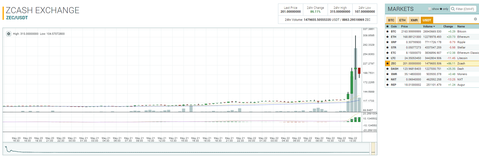This screenshot has height=157, width=479.
Task: Enable show starred only checkbox
Action: tap(430, 9)
